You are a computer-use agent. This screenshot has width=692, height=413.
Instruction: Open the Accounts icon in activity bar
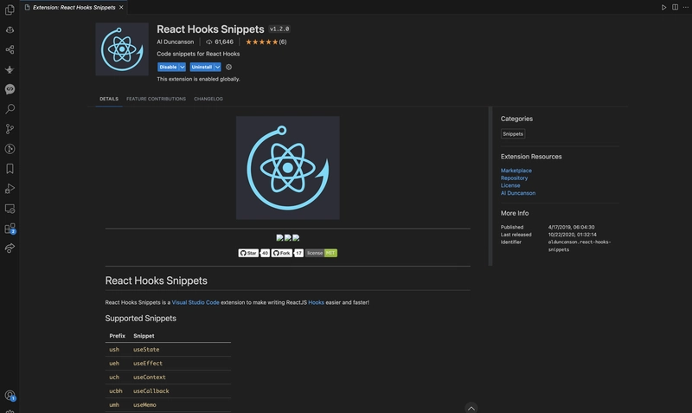click(x=10, y=396)
